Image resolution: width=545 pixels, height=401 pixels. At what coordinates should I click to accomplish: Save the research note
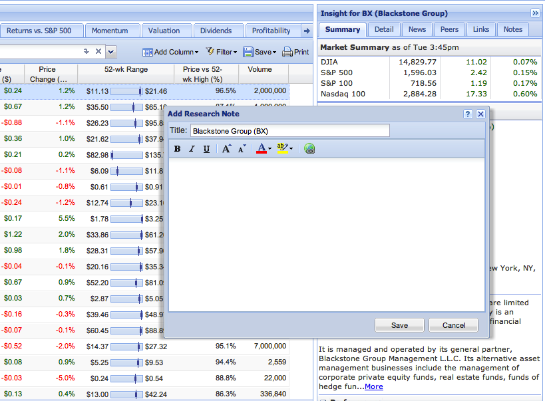pos(399,325)
